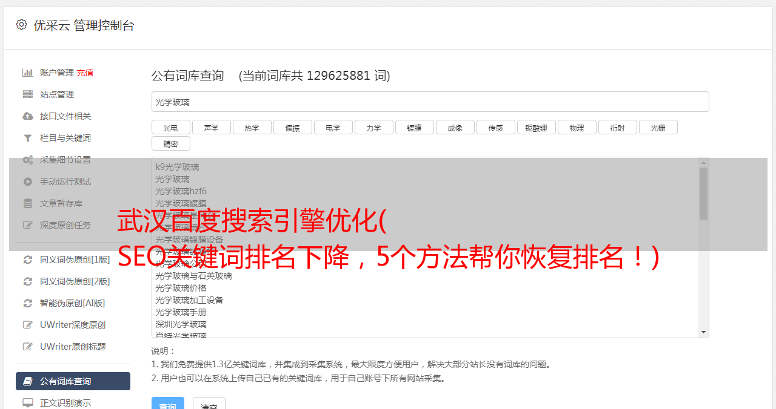Open the red 充值 recharge link
776x409 pixels.
pos(85,73)
